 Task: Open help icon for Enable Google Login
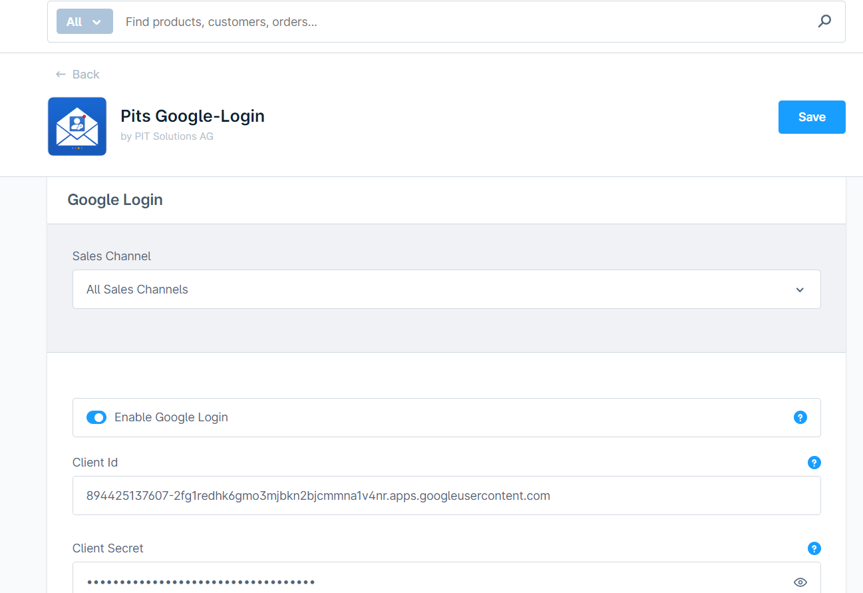tap(800, 417)
